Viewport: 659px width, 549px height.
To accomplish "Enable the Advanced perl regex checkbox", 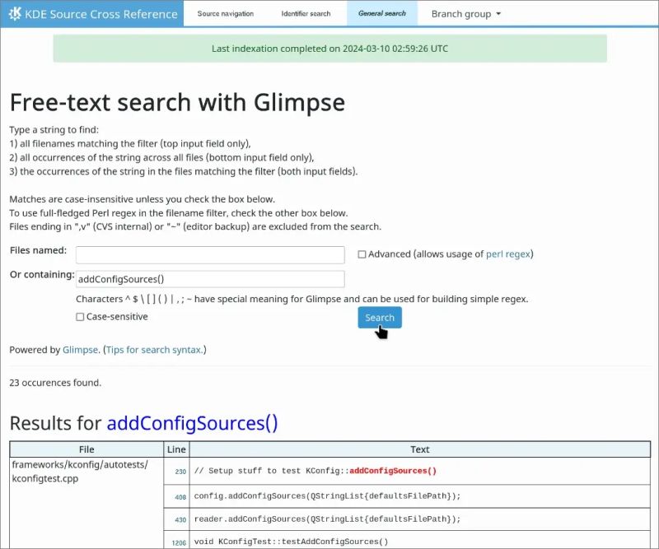I will [360, 254].
